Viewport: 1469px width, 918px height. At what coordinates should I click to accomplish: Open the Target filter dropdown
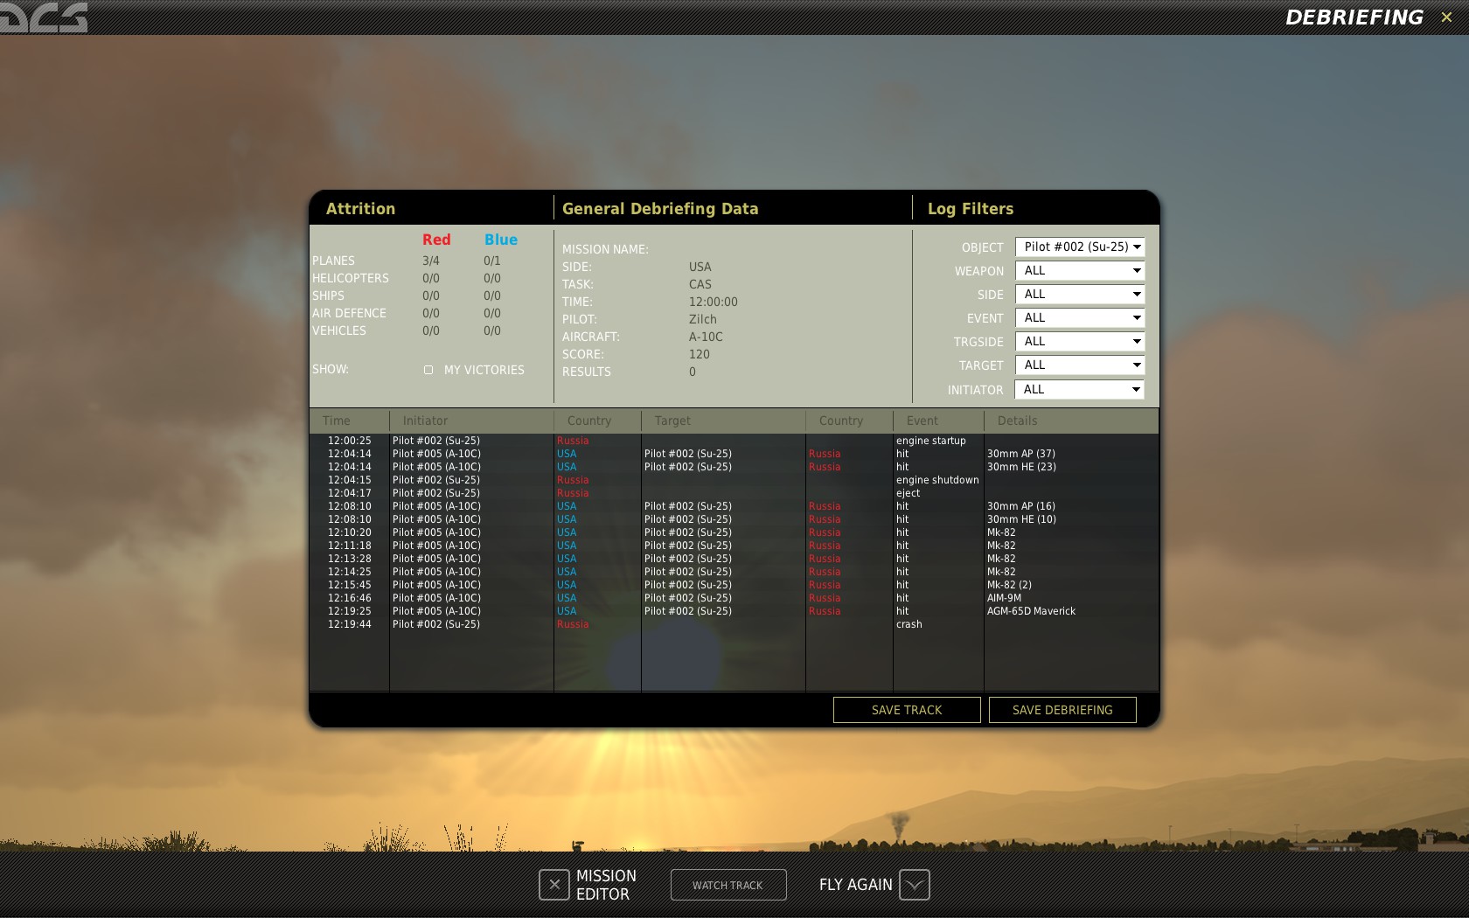pos(1080,365)
